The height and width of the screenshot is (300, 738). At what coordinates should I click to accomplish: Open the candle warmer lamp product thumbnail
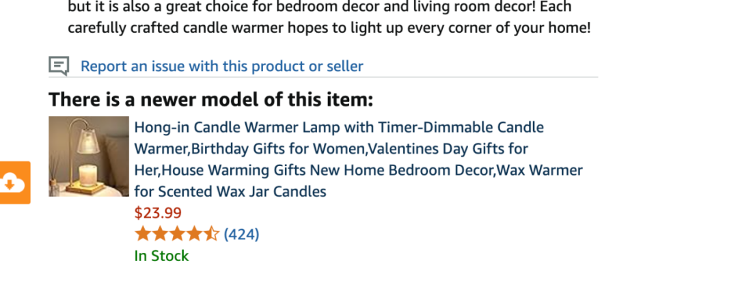click(x=88, y=156)
